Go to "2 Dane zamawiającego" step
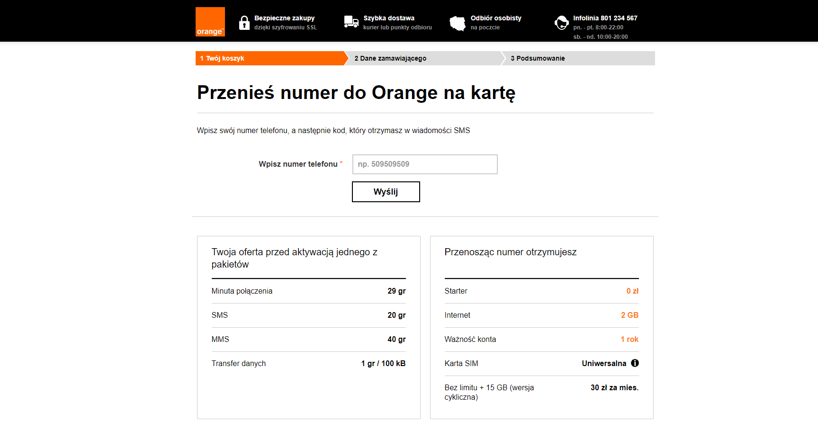Screen dimensions: 818x439 coord(390,58)
